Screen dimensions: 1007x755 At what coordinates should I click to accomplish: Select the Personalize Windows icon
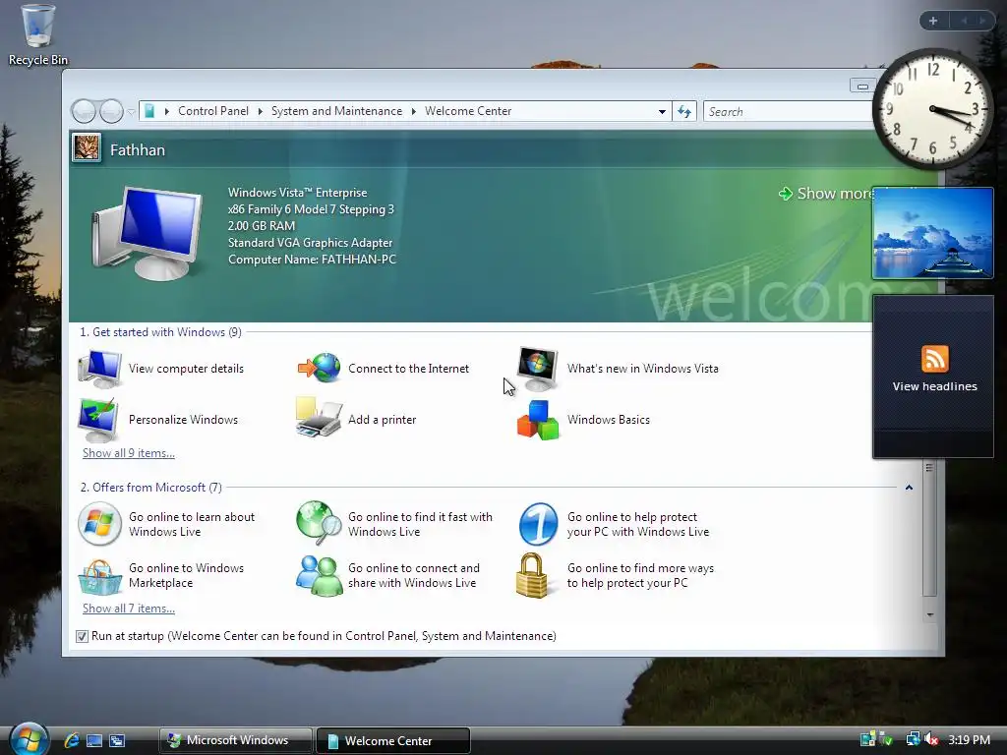98,420
